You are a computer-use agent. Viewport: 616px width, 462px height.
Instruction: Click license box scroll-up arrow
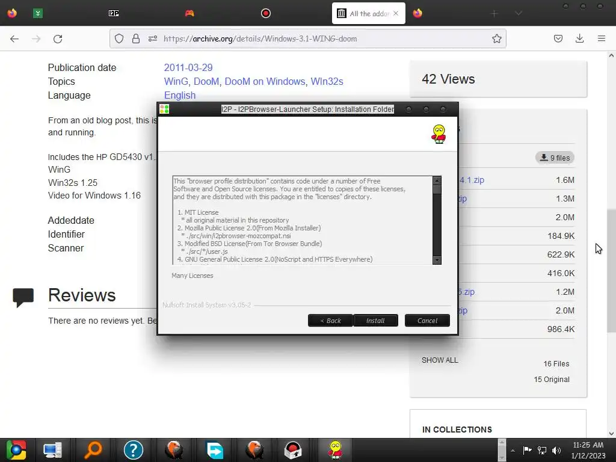[437, 180]
